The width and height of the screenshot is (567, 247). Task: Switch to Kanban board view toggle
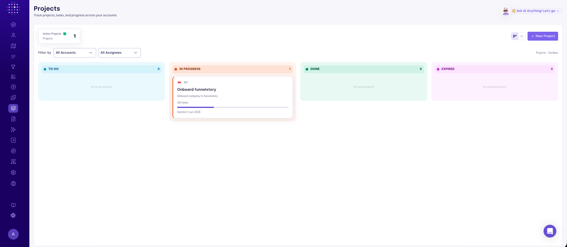[515, 36]
